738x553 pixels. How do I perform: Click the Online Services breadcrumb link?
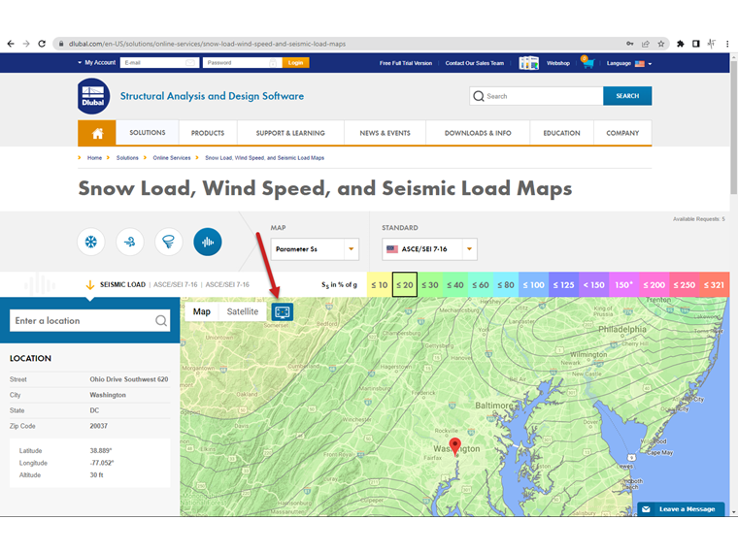[172, 158]
